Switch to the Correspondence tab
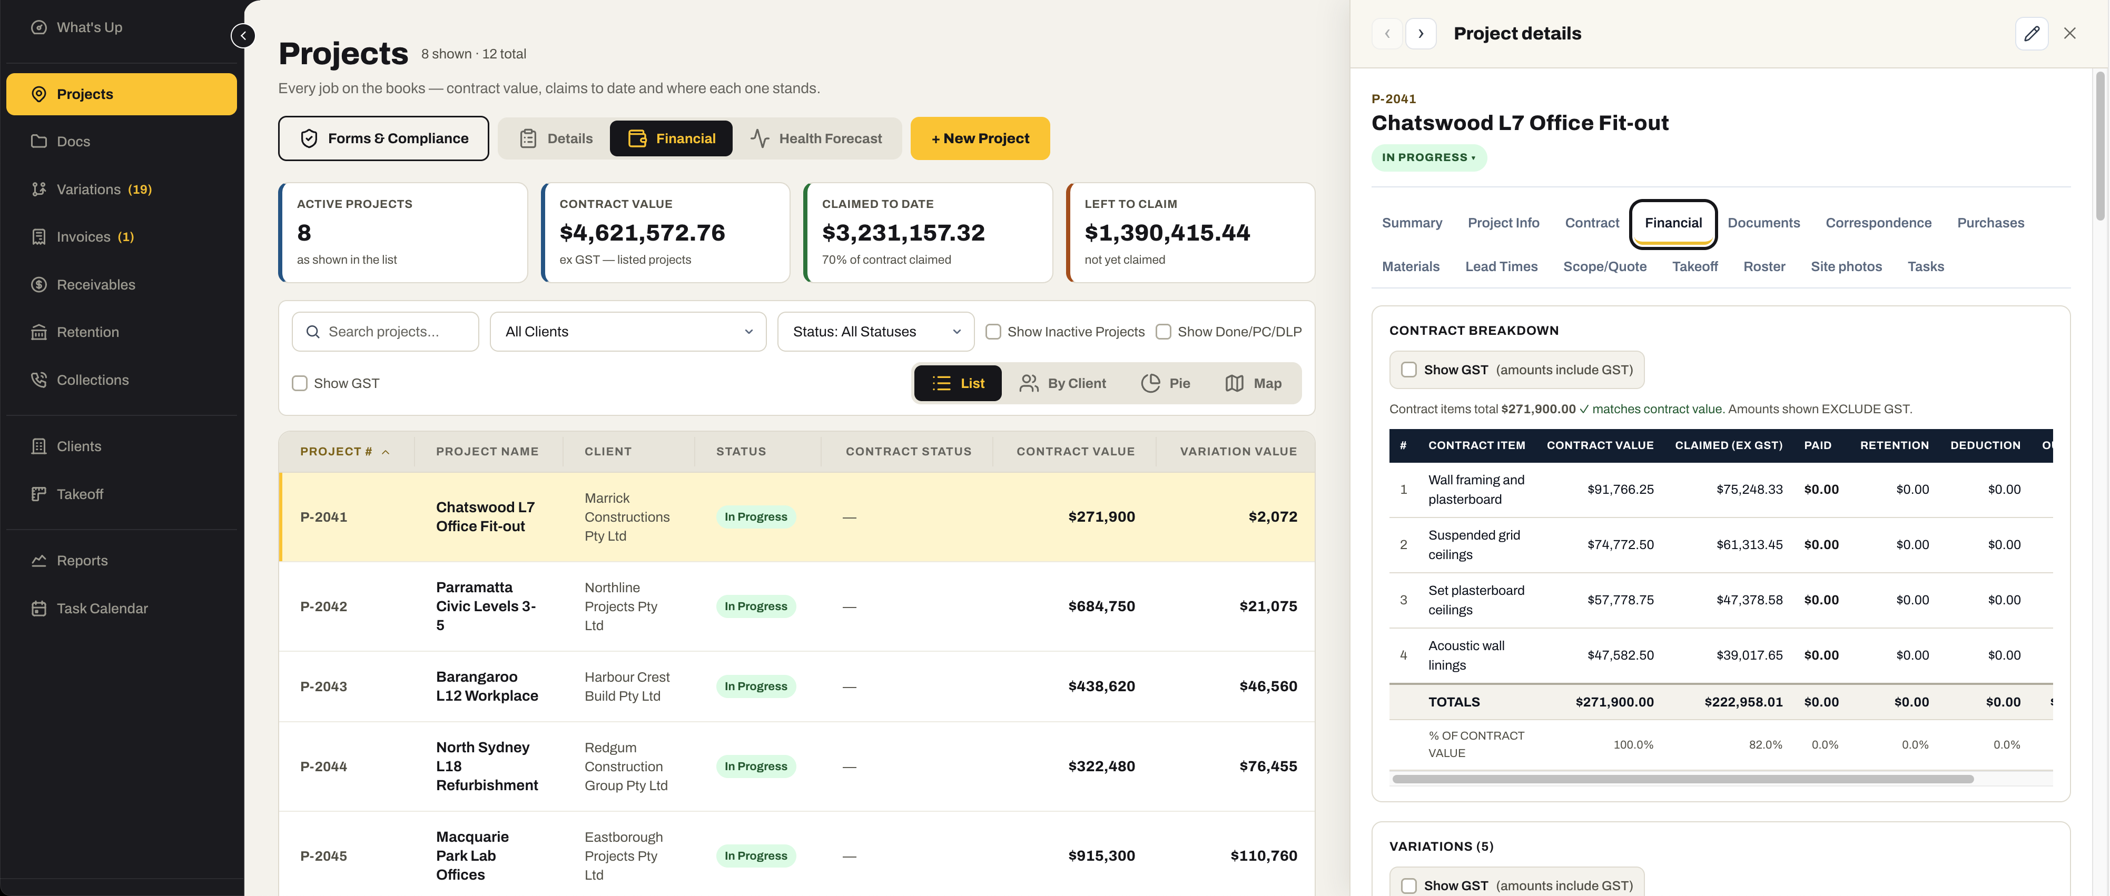The width and height of the screenshot is (2110, 896). click(x=1878, y=223)
